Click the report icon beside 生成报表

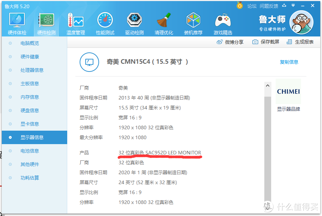click(289, 42)
